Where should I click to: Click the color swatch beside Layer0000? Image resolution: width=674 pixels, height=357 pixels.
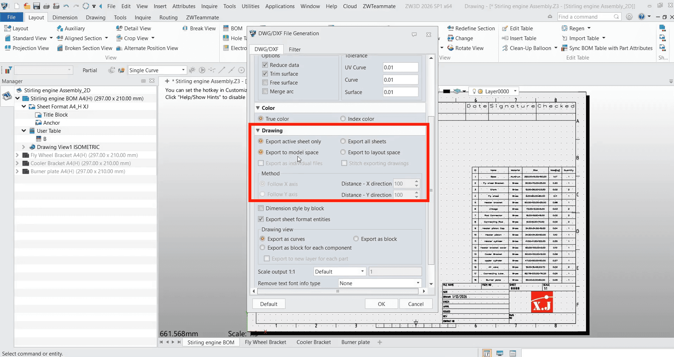pyautogui.click(x=480, y=92)
